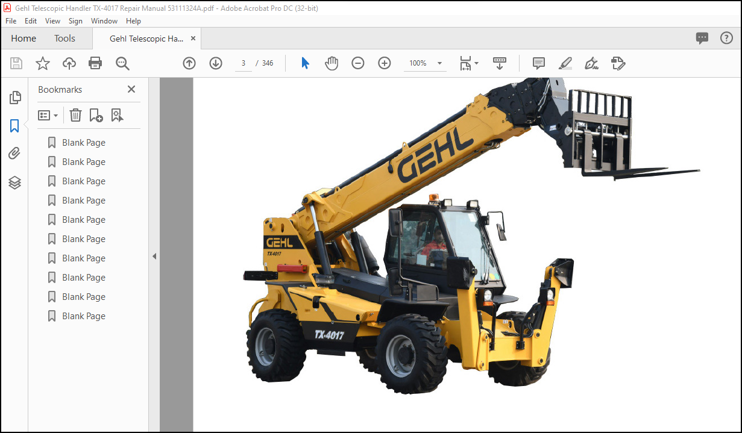
Task: Open the Attachments paperclip panel
Action: 15,154
